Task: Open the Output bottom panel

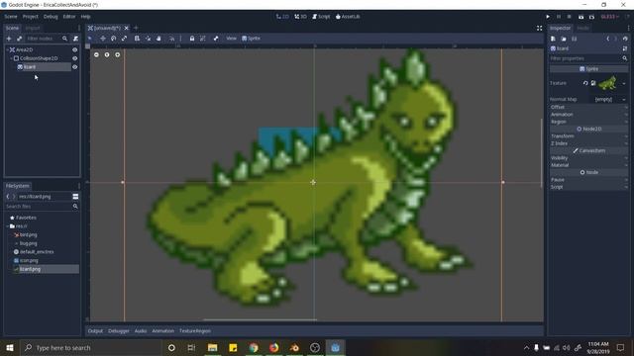Action: click(x=95, y=331)
